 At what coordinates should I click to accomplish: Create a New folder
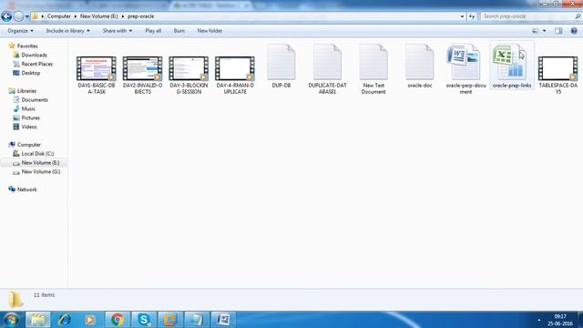pyautogui.click(x=210, y=31)
